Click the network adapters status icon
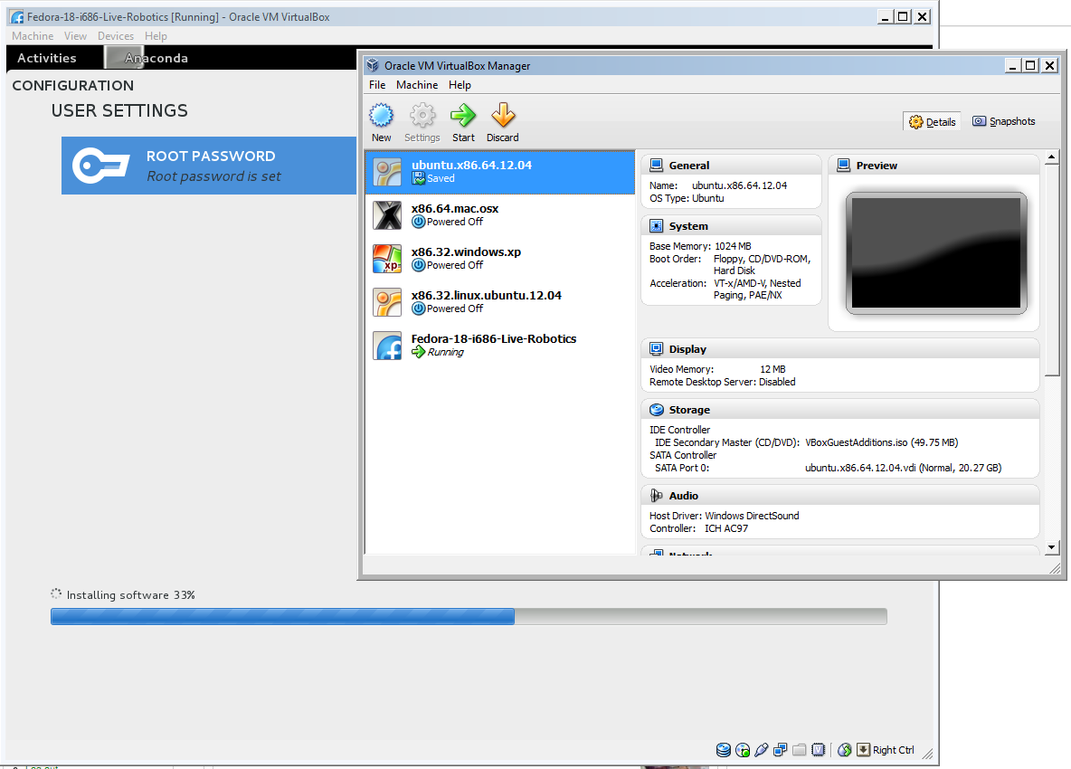The image size is (1071, 769). pyautogui.click(x=780, y=750)
